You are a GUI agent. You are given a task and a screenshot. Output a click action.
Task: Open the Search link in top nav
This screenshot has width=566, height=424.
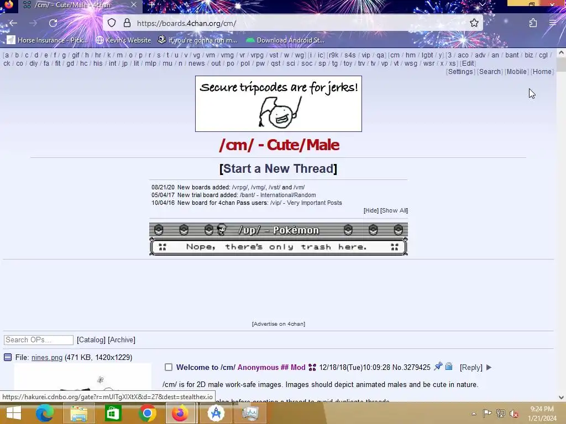(490, 71)
